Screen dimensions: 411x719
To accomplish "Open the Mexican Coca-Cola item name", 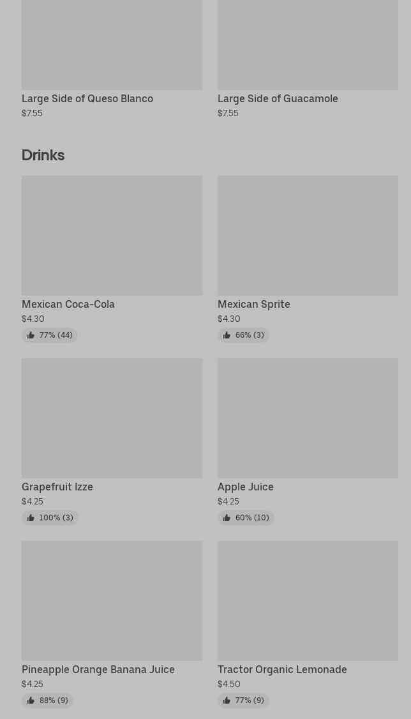I will click(68, 305).
